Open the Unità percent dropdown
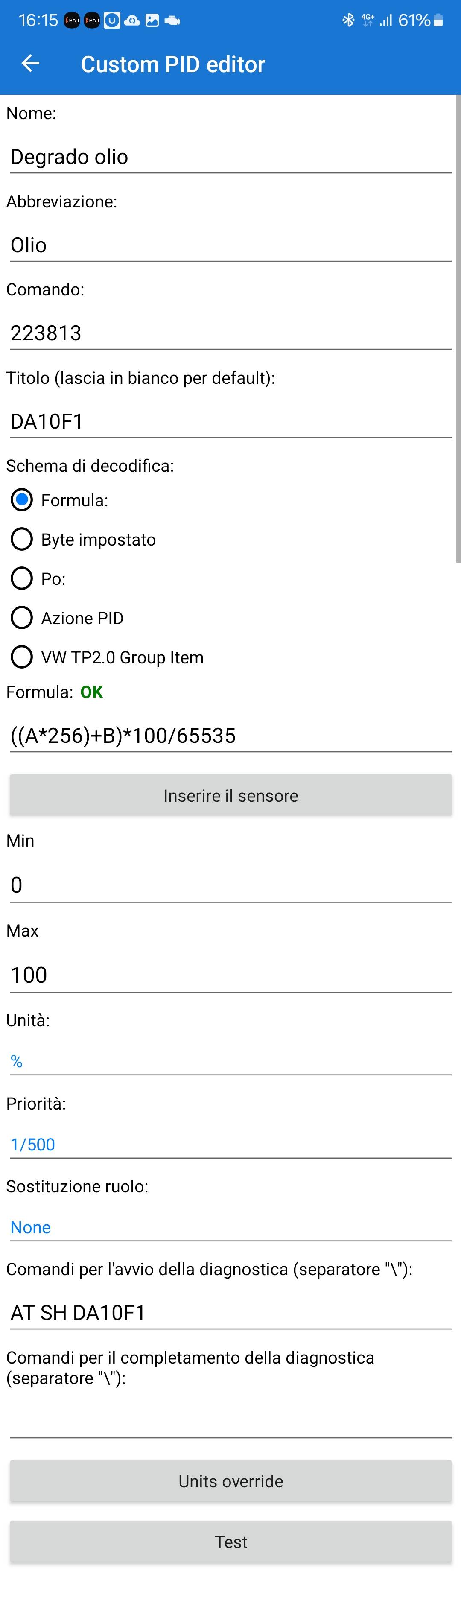This screenshot has width=461, height=1603. [x=230, y=1062]
